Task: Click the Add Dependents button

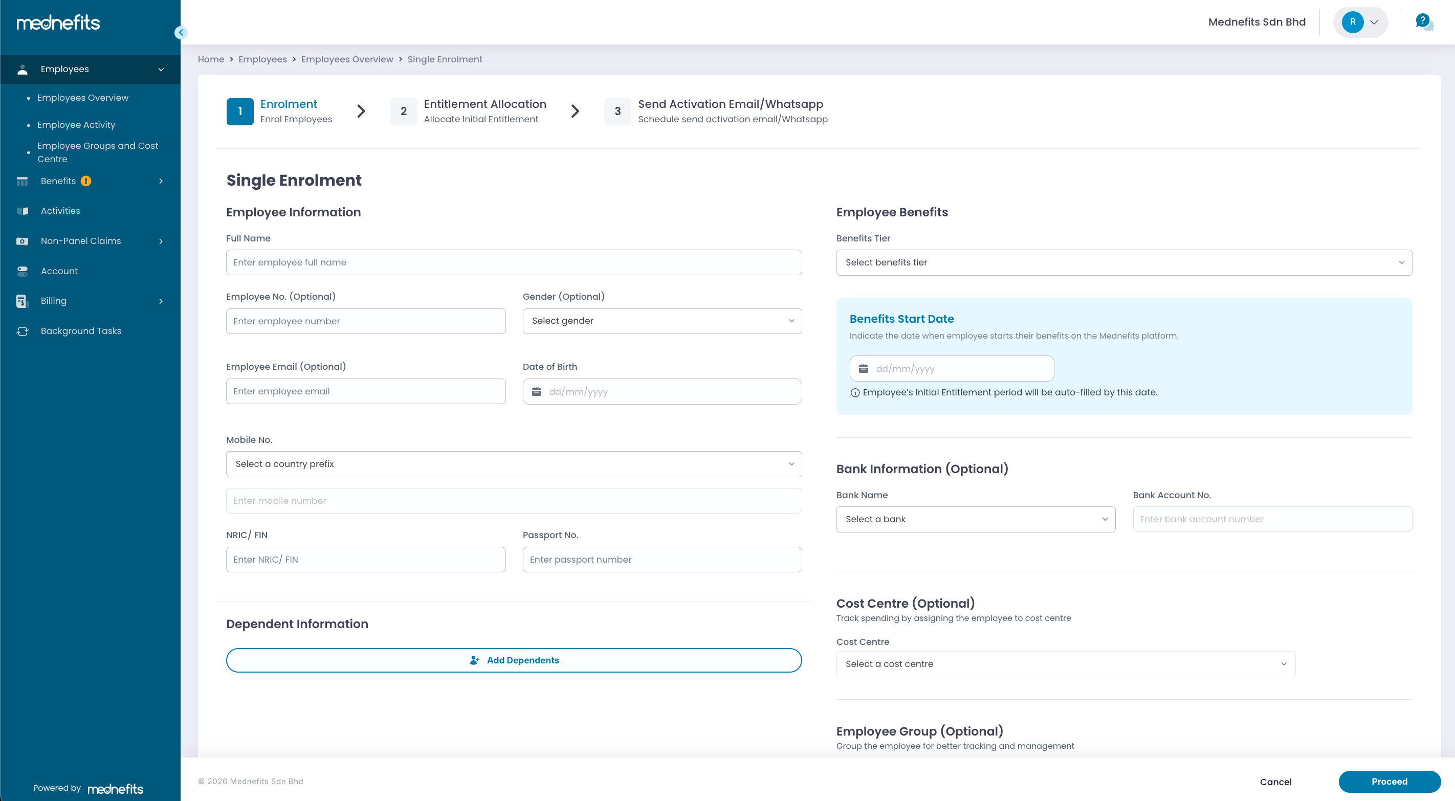Action: coord(514,660)
